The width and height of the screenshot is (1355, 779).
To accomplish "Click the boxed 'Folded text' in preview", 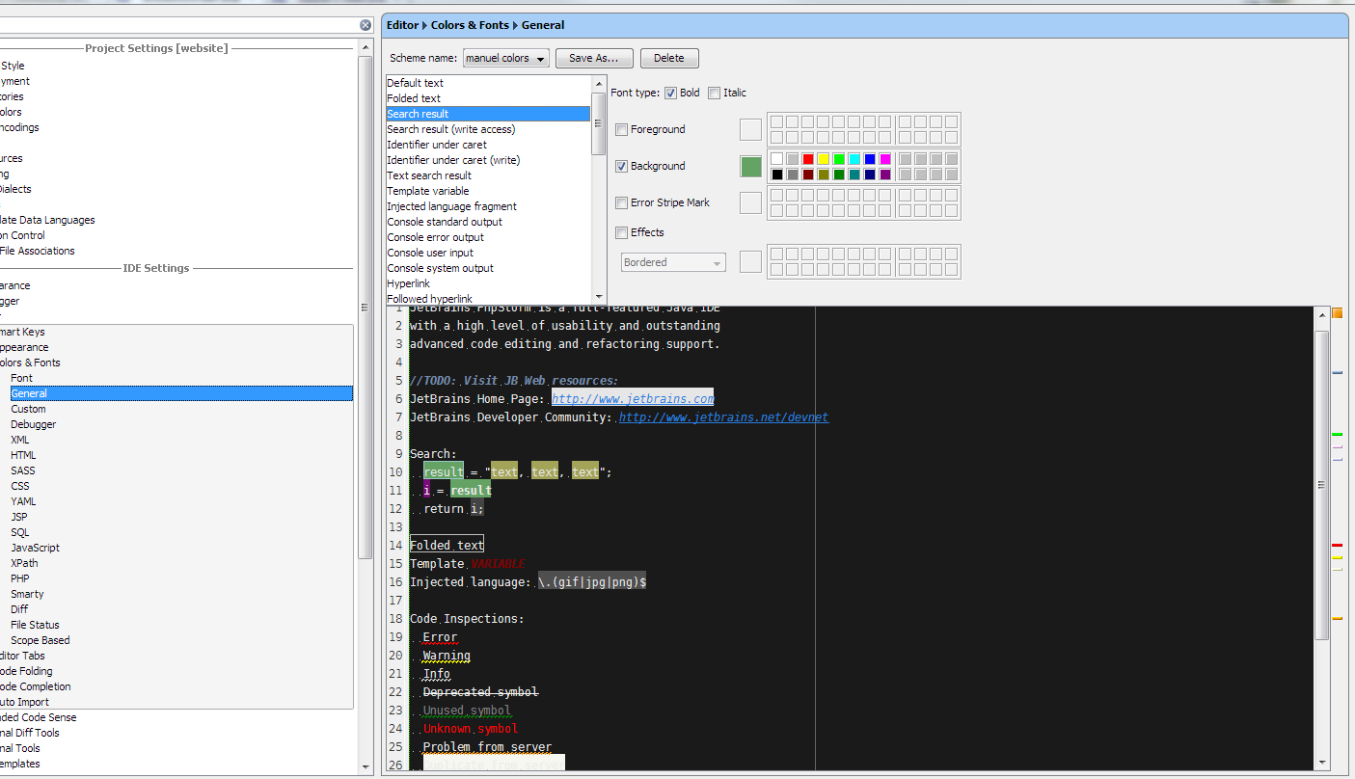I will pyautogui.click(x=447, y=546).
